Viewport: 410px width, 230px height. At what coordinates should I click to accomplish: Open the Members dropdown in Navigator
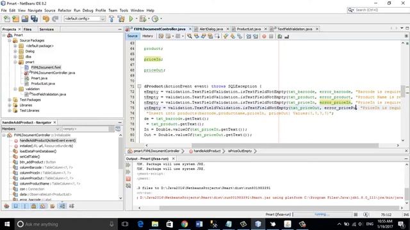58,129
